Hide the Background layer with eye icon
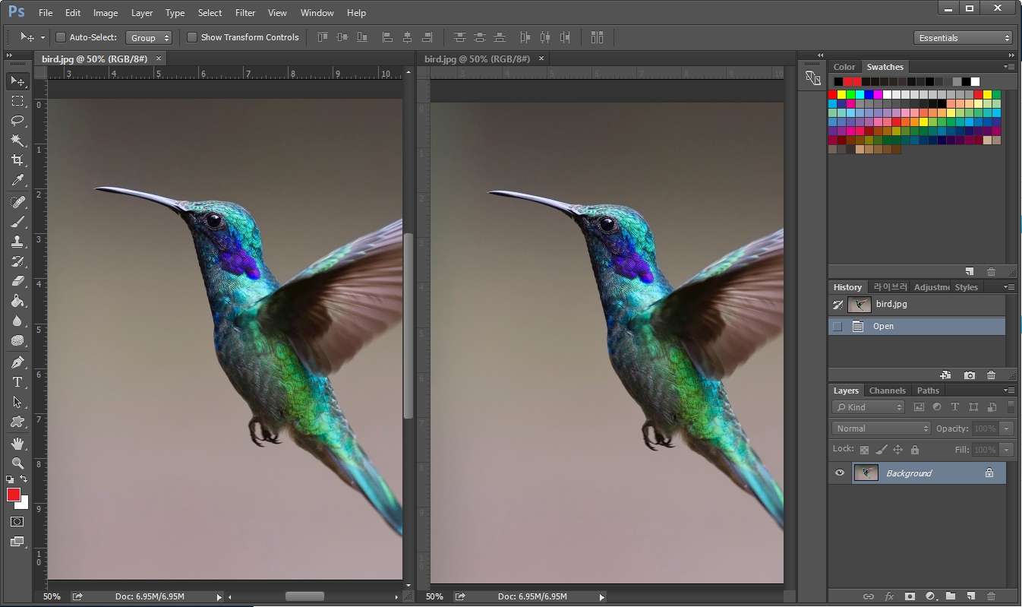Screen dimensions: 1022x607 pos(840,473)
